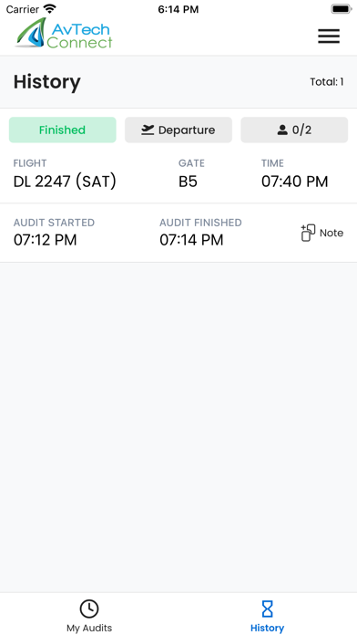357x635 pixels.
Task: Tap the 07:40 PM flight time
Action: [294, 182]
